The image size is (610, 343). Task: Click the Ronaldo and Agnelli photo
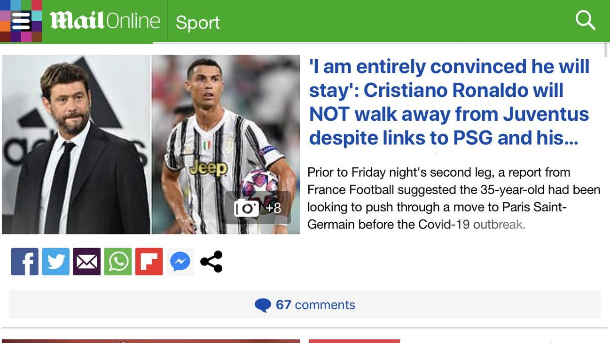[150, 144]
